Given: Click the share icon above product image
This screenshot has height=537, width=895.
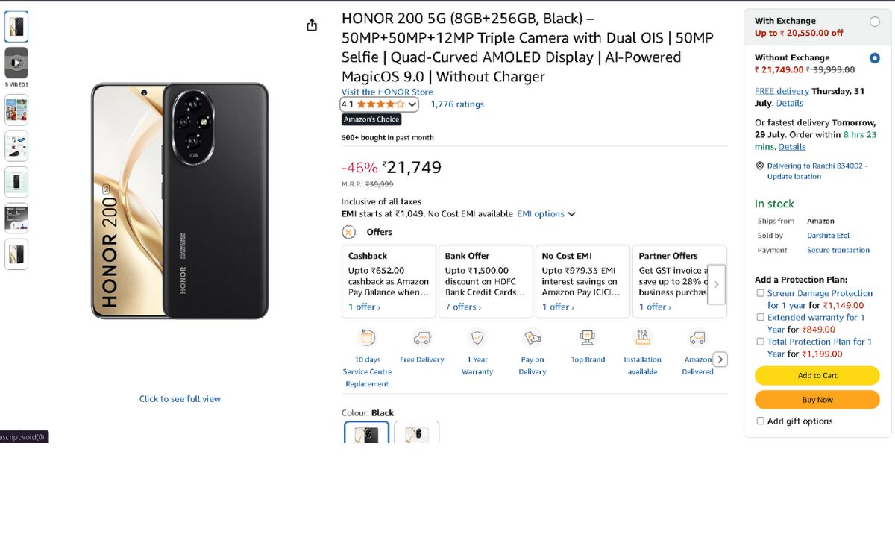Looking at the screenshot, I should 312,25.
